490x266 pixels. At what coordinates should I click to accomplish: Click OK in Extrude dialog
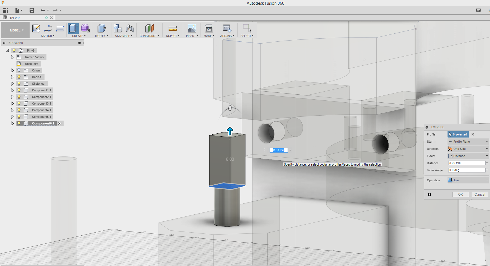click(460, 195)
